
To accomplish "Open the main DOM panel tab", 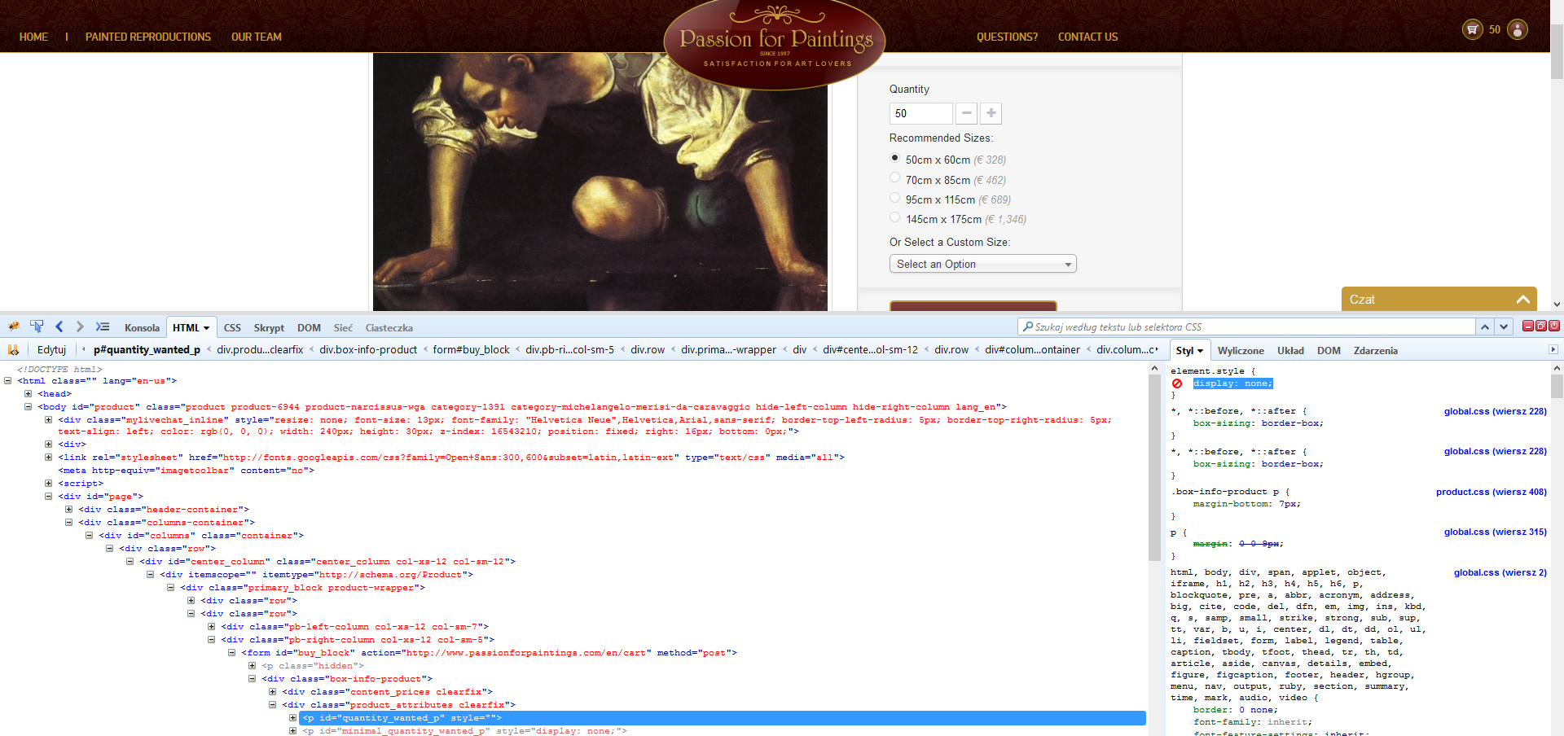I will click(309, 327).
